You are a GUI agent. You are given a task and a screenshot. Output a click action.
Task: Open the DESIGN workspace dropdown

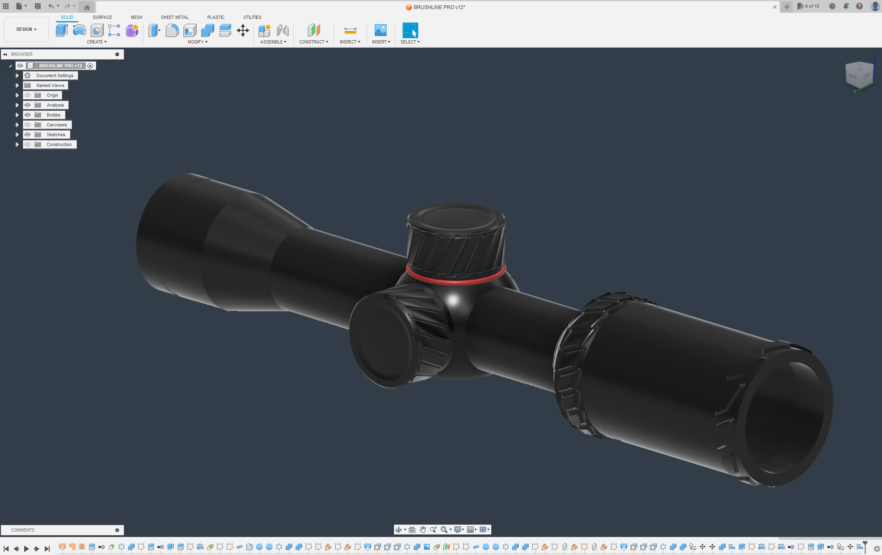coord(26,30)
